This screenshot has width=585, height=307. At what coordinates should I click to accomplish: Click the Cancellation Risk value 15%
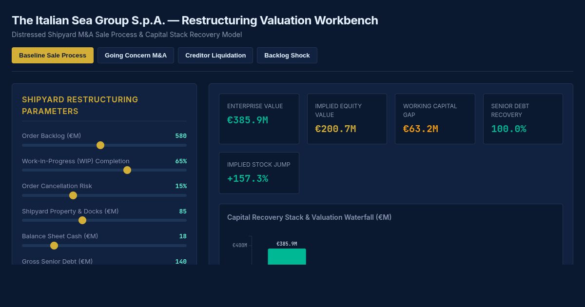click(x=181, y=186)
